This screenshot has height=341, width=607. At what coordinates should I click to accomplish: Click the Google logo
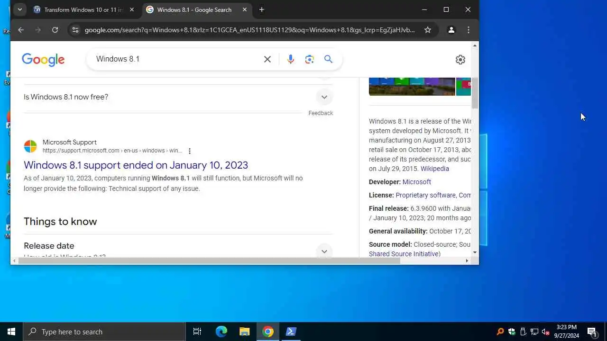click(x=43, y=59)
